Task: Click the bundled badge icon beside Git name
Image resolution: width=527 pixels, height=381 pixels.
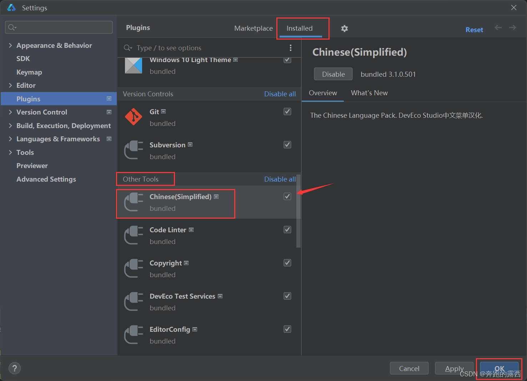Action: click(164, 112)
